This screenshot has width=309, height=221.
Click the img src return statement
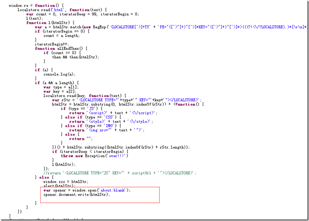(x=107, y=130)
